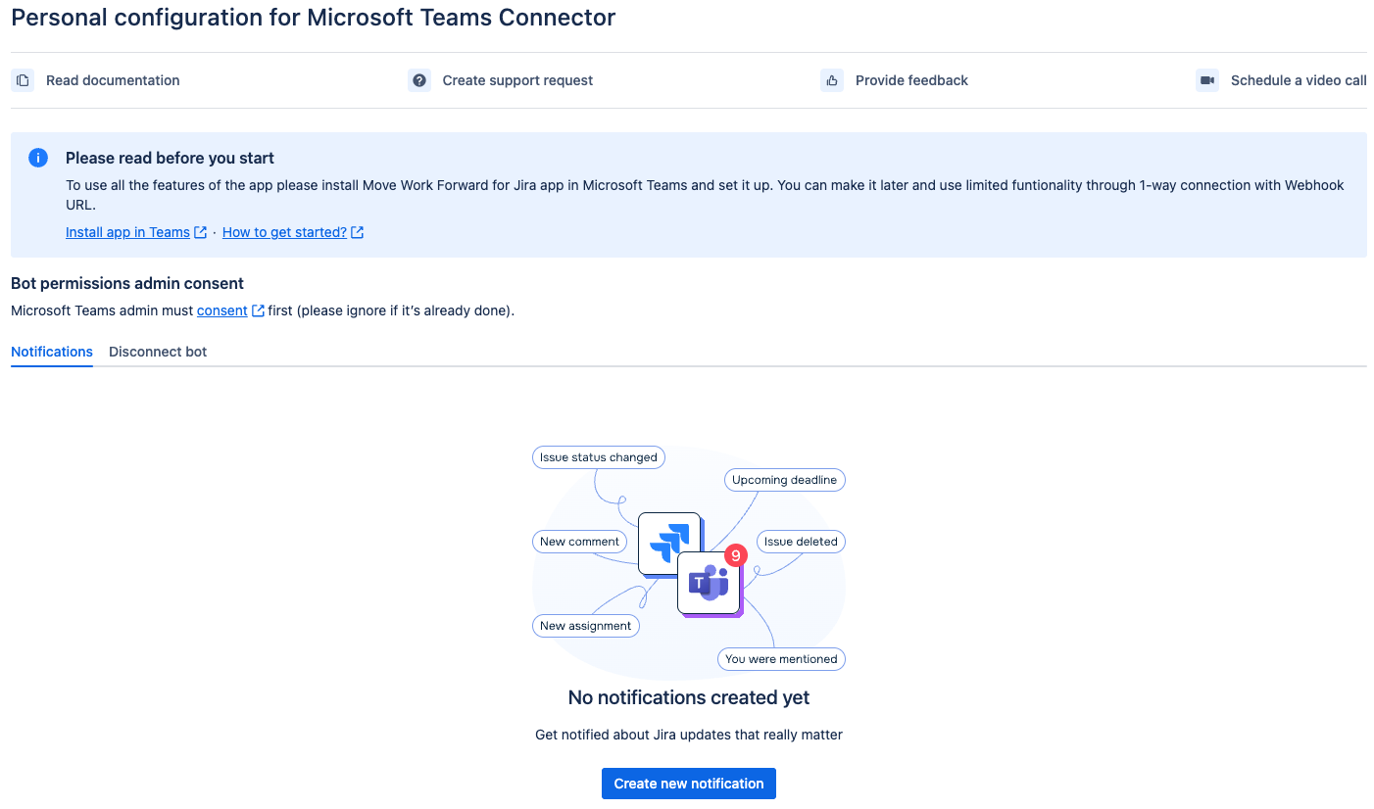Click the Read documentation pages icon
Image resolution: width=1374 pixels, height=809 pixels.
coord(24,80)
